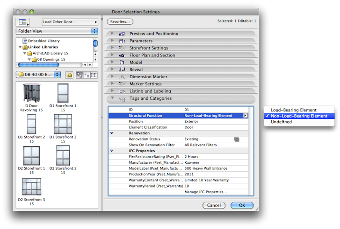Collapse the Linked Libraries tree node
The width and height of the screenshot is (340, 229).
click(20, 47)
